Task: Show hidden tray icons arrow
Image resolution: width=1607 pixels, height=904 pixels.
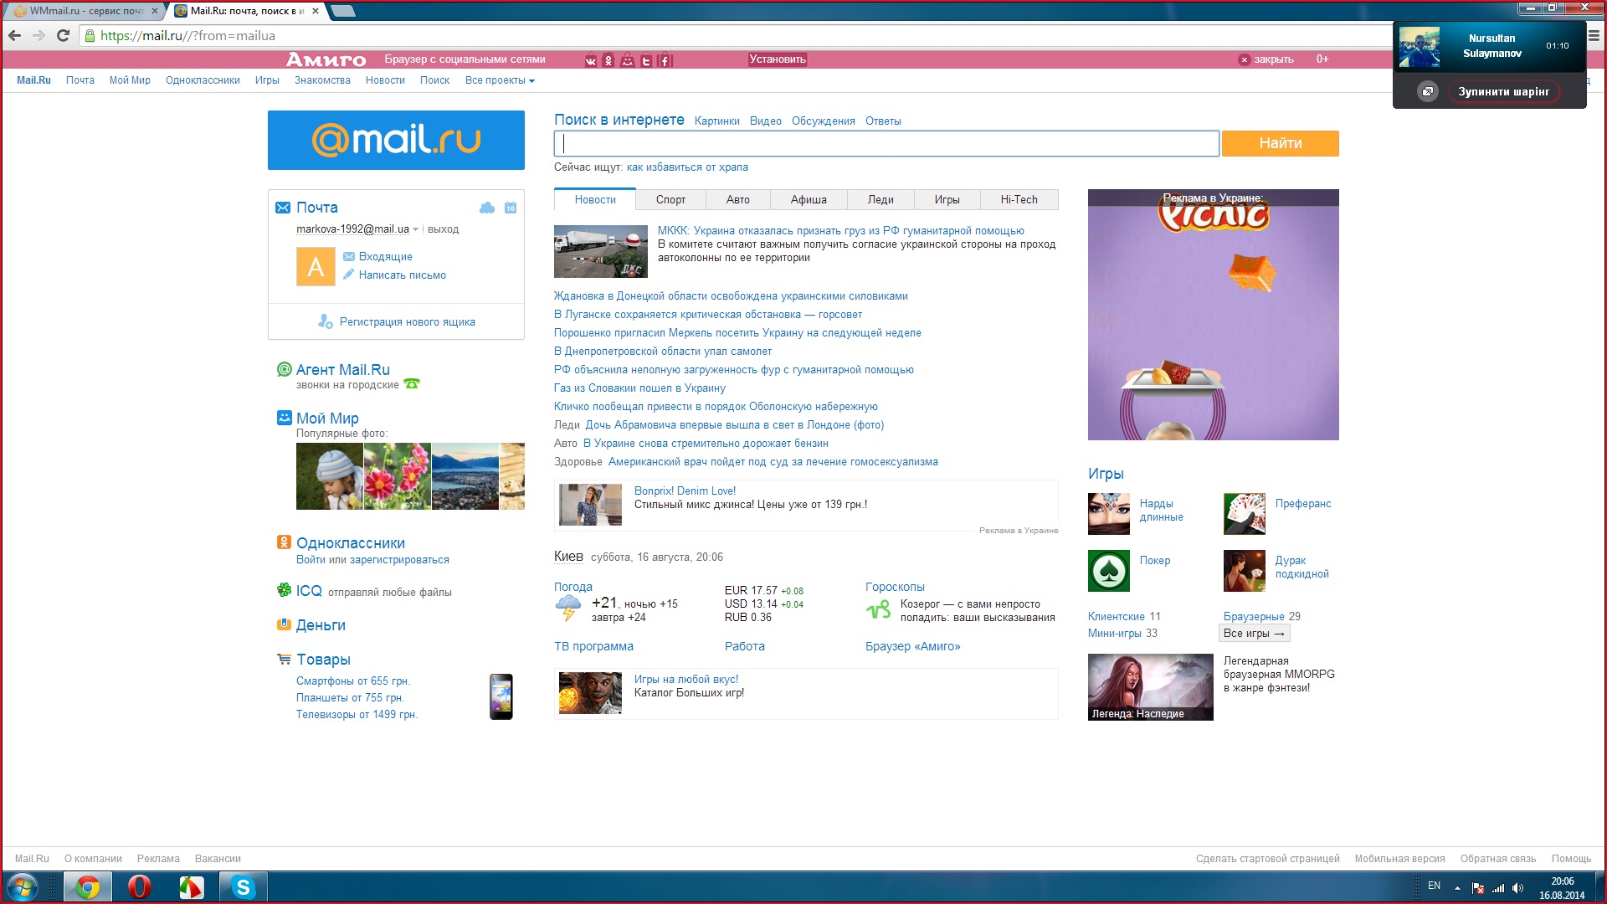Action: (1457, 888)
